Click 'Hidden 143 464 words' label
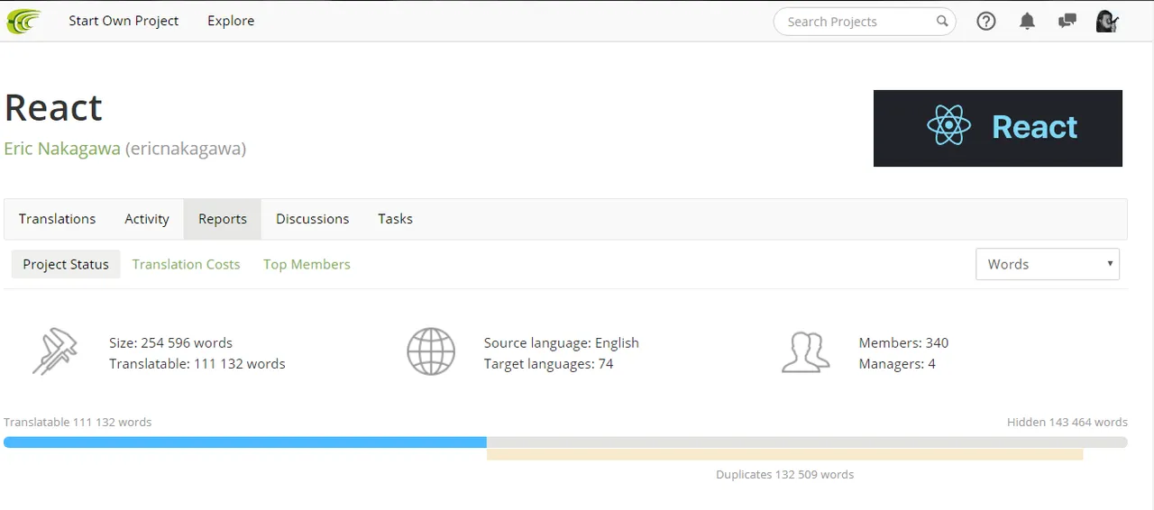 (x=1067, y=422)
